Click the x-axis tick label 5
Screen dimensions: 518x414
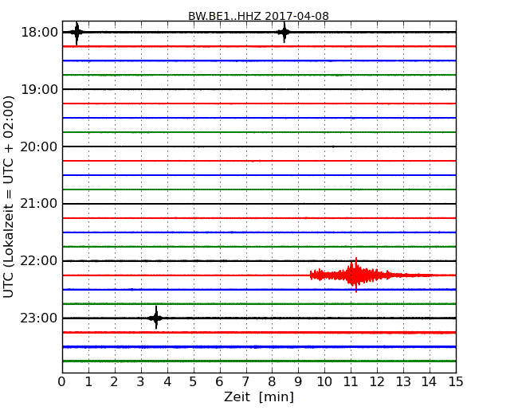click(193, 382)
